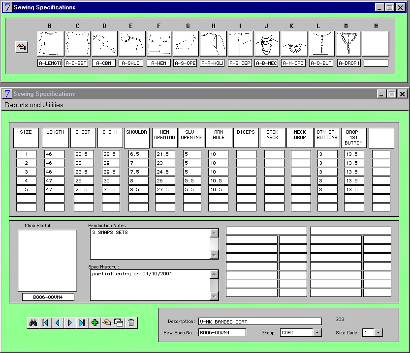Jump to the last record
The width and height of the screenshot is (410, 353).
tap(82, 323)
